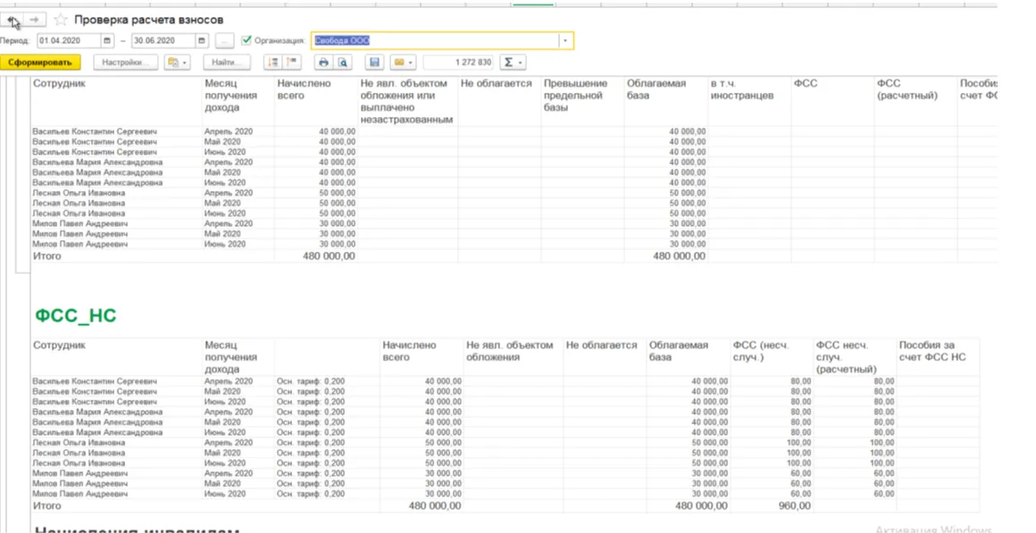Click the print report icon
This screenshot has width=1036, height=533.
pyautogui.click(x=323, y=62)
